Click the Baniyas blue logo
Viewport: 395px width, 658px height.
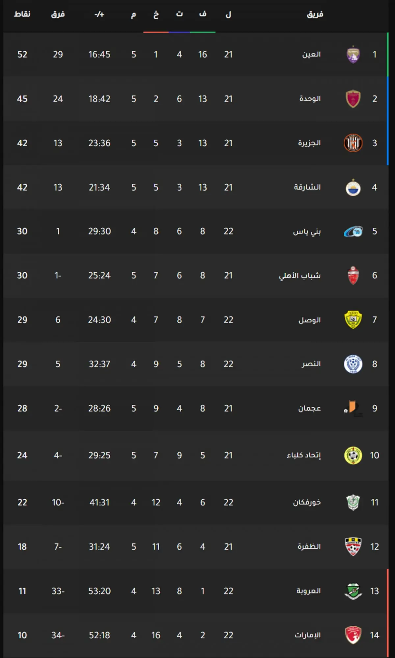353,232
